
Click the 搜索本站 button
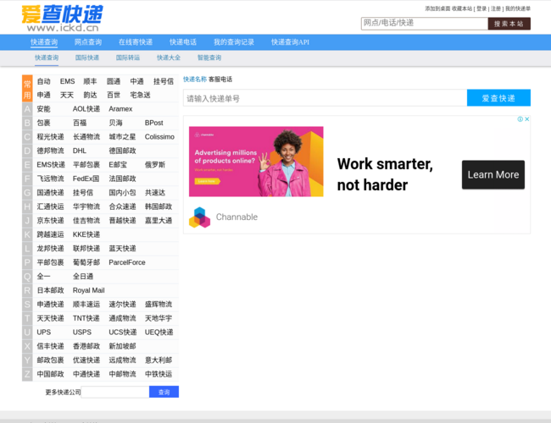pyautogui.click(x=509, y=24)
